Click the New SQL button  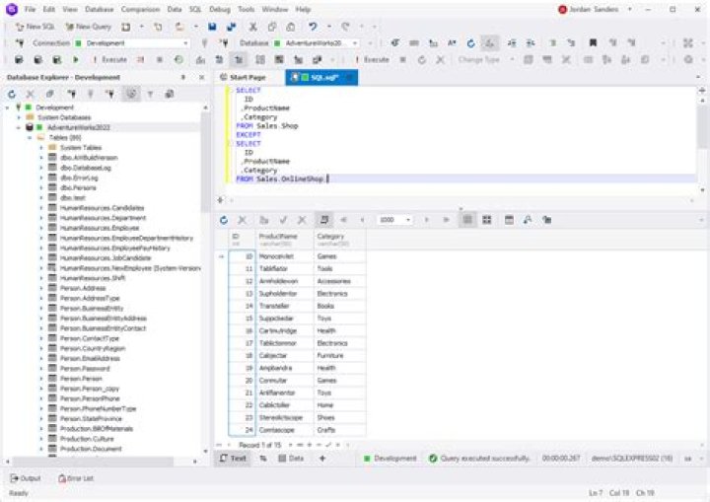[x=35, y=27]
